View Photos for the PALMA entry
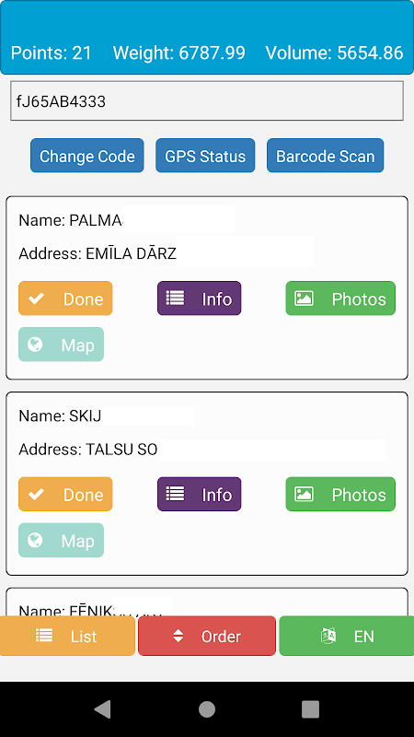414x737 pixels. click(340, 298)
